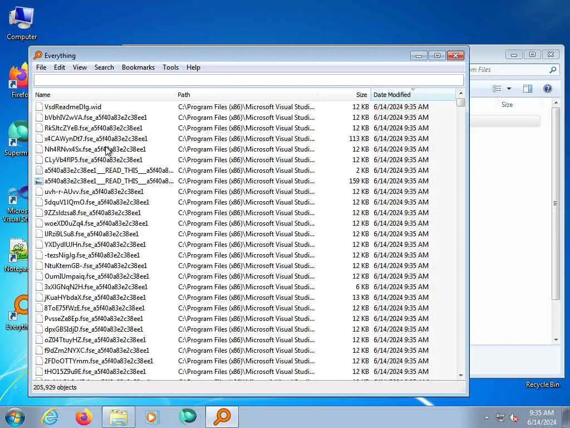Select file 8ToE75fWzE.fse_a5f40a83e2c38ee1
This screenshot has width=570, height=428.
point(95,308)
